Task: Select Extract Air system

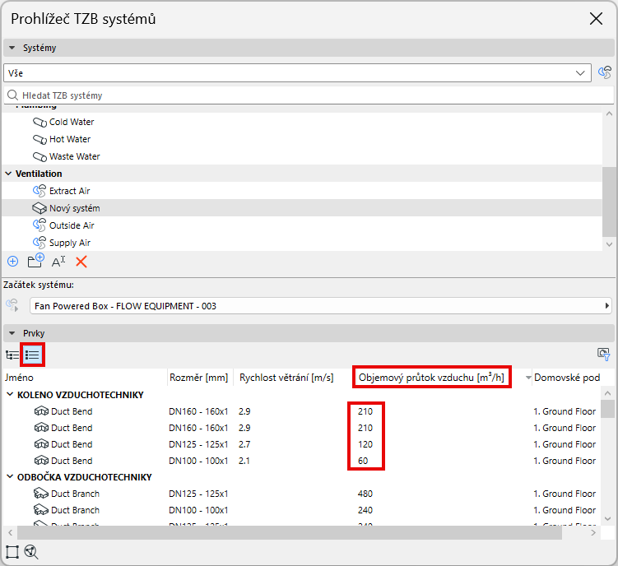Action: click(70, 191)
